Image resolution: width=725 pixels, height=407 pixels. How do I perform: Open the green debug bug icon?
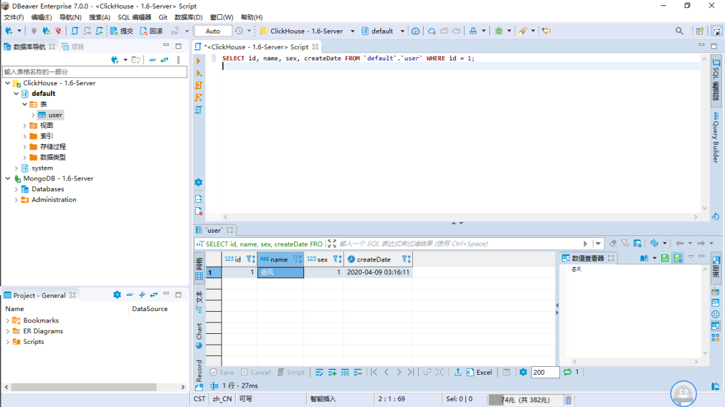(499, 31)
